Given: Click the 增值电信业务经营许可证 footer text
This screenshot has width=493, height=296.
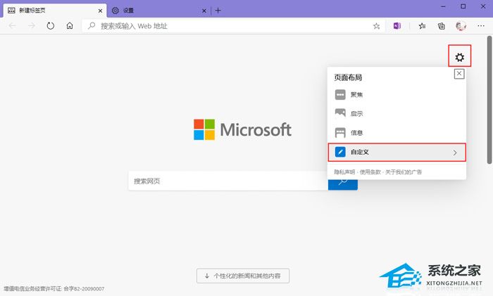Looking at the screenshot, I should click(54, 288).
